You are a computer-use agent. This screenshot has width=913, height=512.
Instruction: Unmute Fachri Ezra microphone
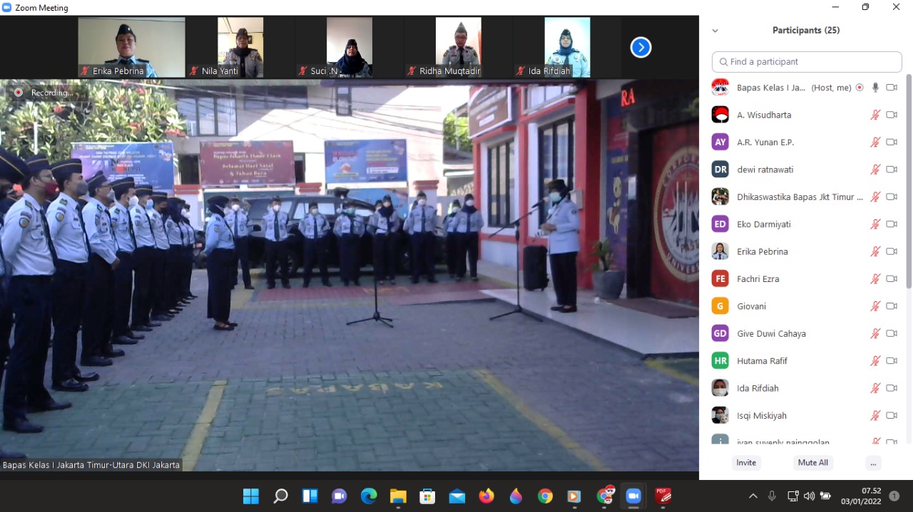875,279
